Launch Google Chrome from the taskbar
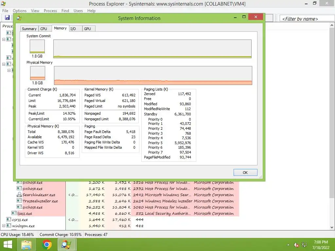 (47, 244)
